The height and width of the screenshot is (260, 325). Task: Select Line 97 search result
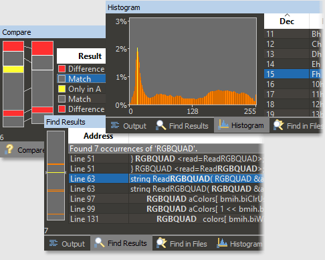166,199
